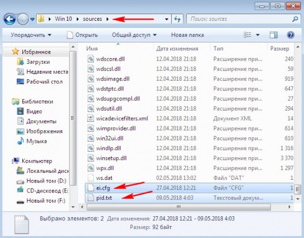Screen dimensions: 304x238
Task: Click the wimprovider.dll file icon
Action: pyautogui.click(x=91, y=128)
